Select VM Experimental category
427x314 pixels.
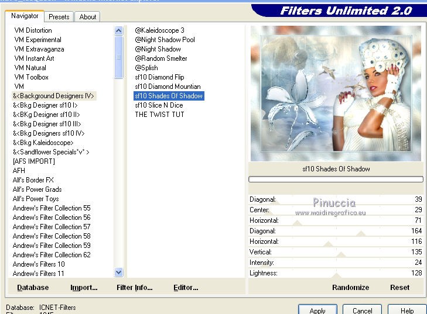tap(37, 40)
